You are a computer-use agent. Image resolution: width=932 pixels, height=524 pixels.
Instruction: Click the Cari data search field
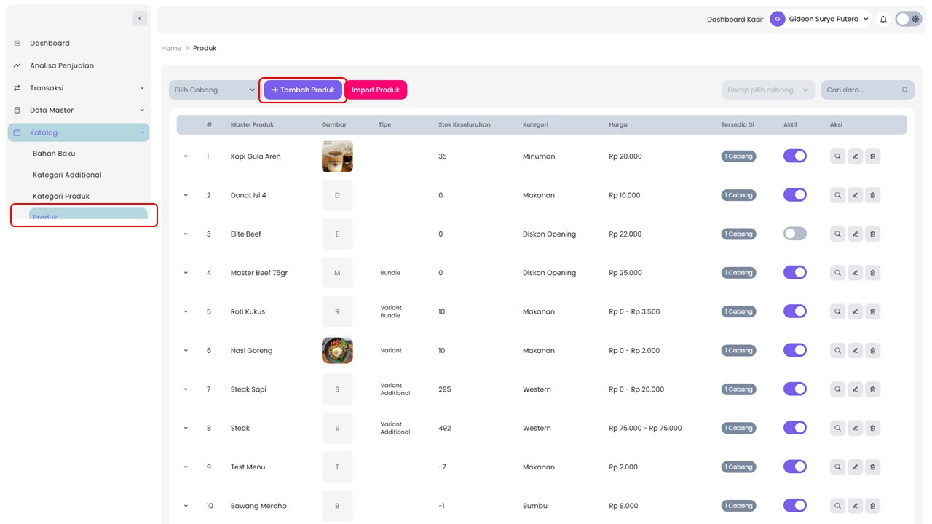[861, 90]
